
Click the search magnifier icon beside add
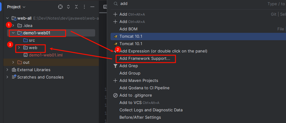(x=115, y=4)
